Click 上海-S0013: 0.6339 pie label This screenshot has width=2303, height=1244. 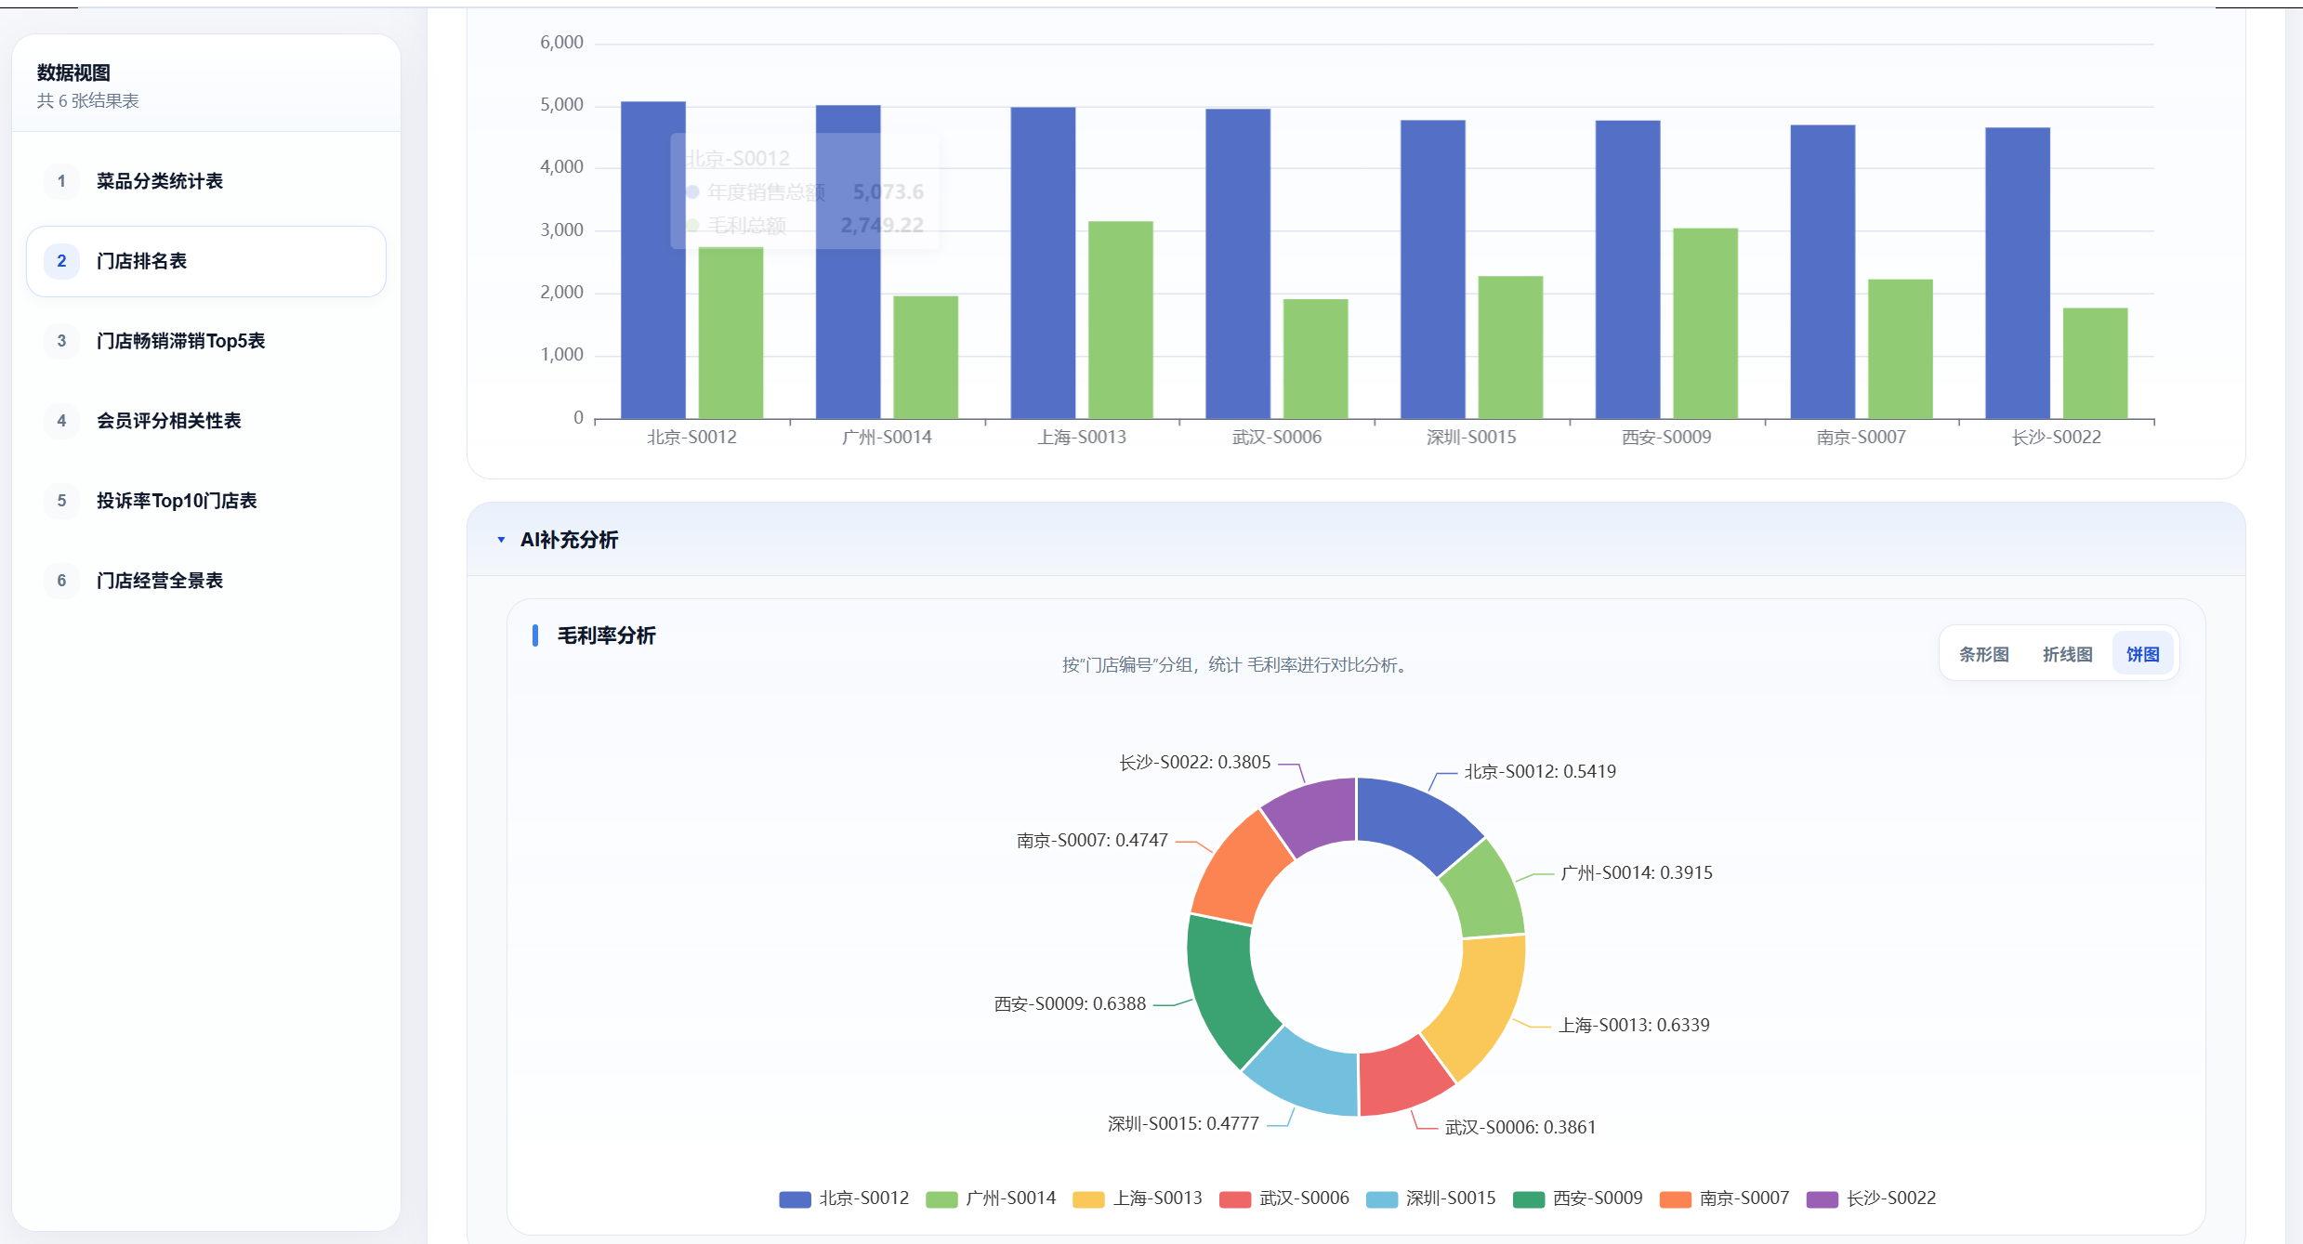(x=1634, y=1026)
